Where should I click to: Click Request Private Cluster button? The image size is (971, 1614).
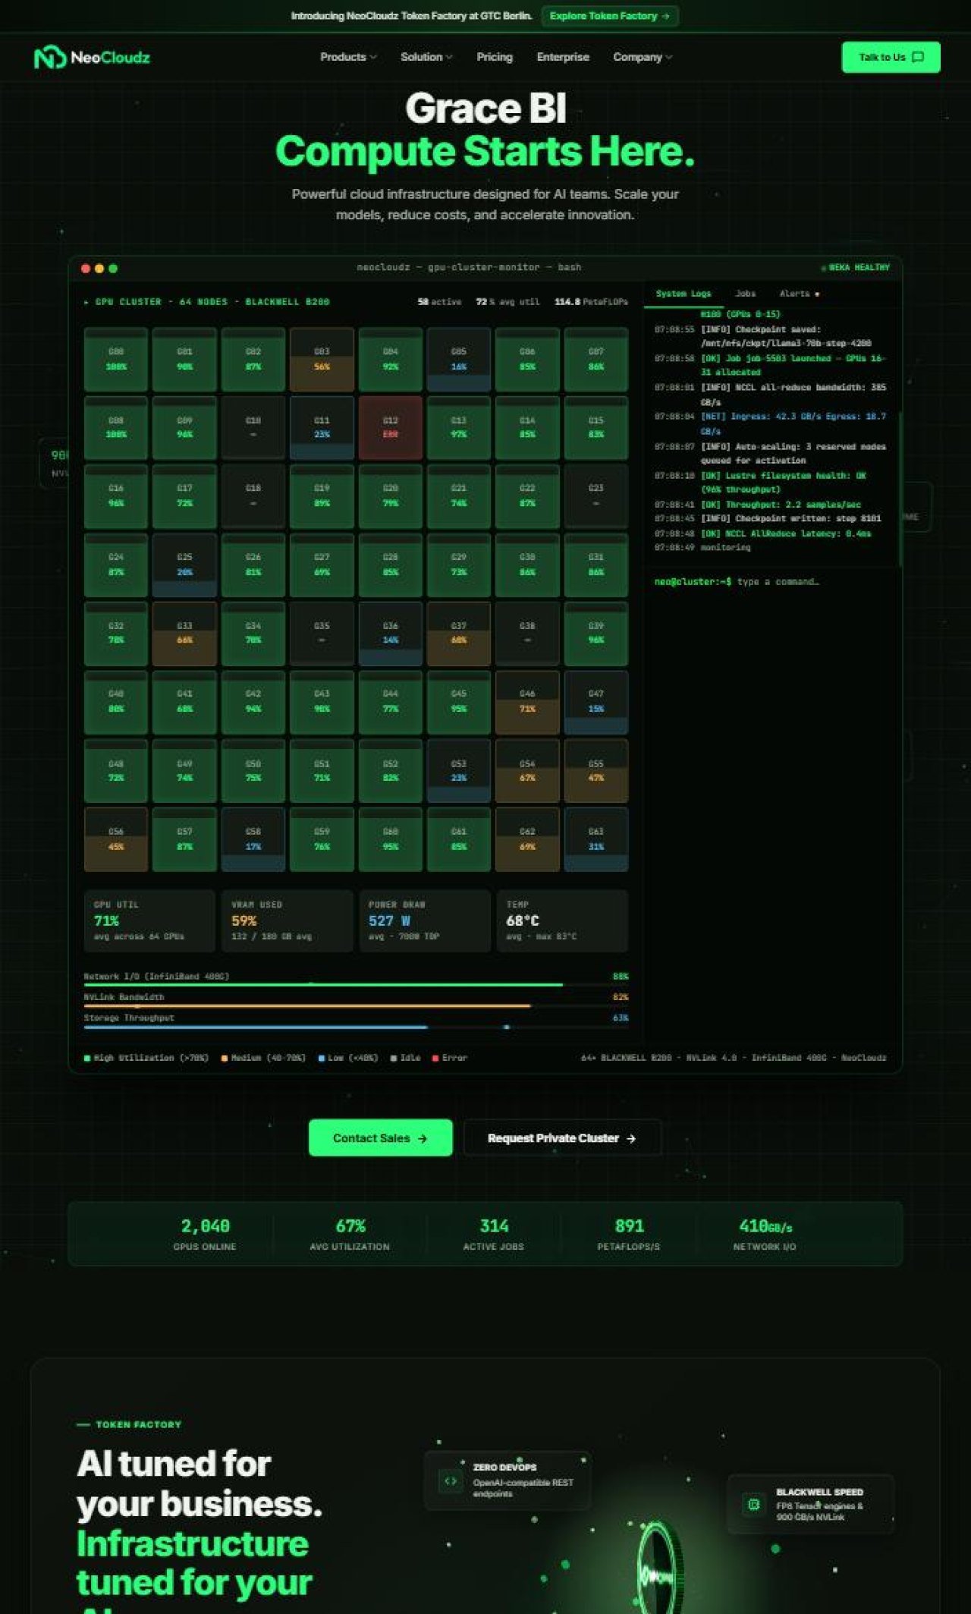coord(562,1138)
